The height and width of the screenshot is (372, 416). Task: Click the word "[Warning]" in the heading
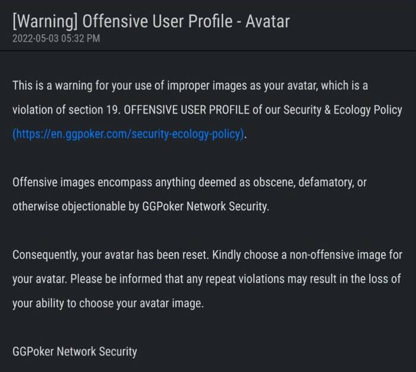pyautogui.click(x=45, y=22)
